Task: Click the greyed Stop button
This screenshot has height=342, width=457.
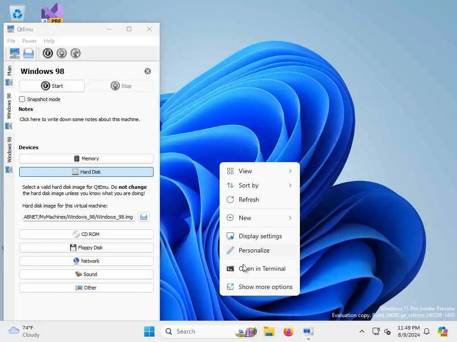Action: tap(121, 86)
